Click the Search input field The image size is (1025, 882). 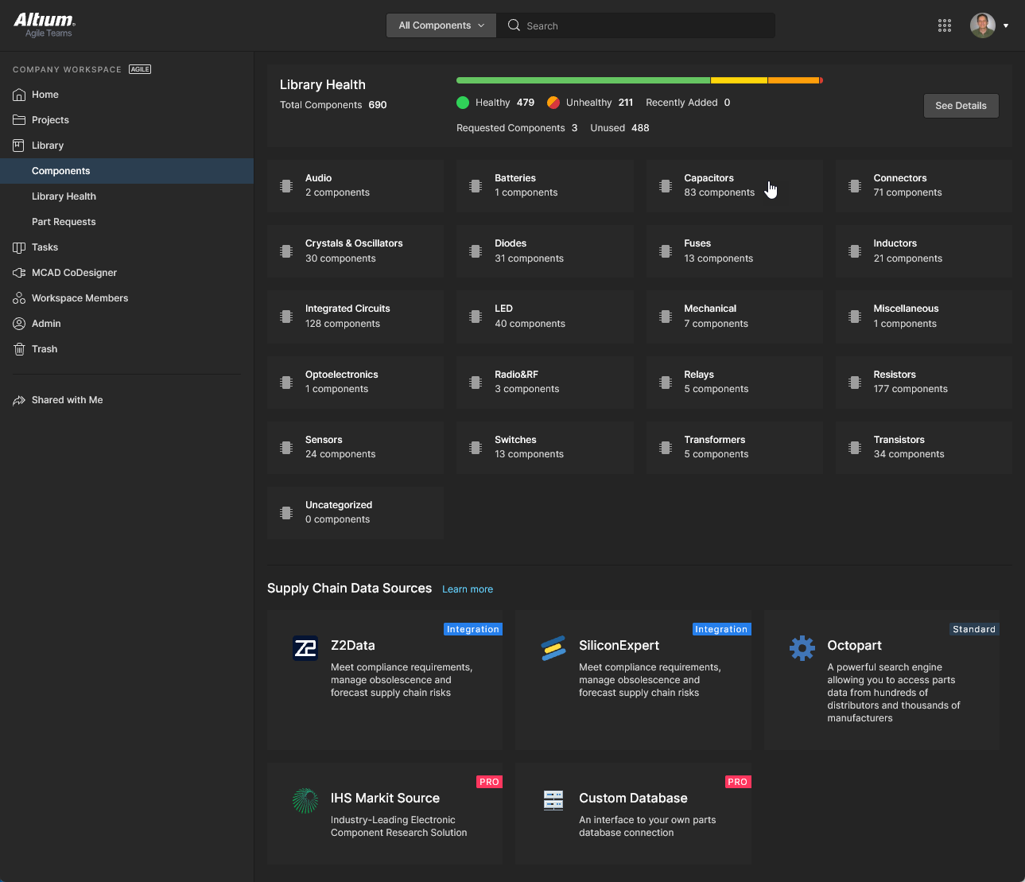pyautogui.click(x=636, y=25)
